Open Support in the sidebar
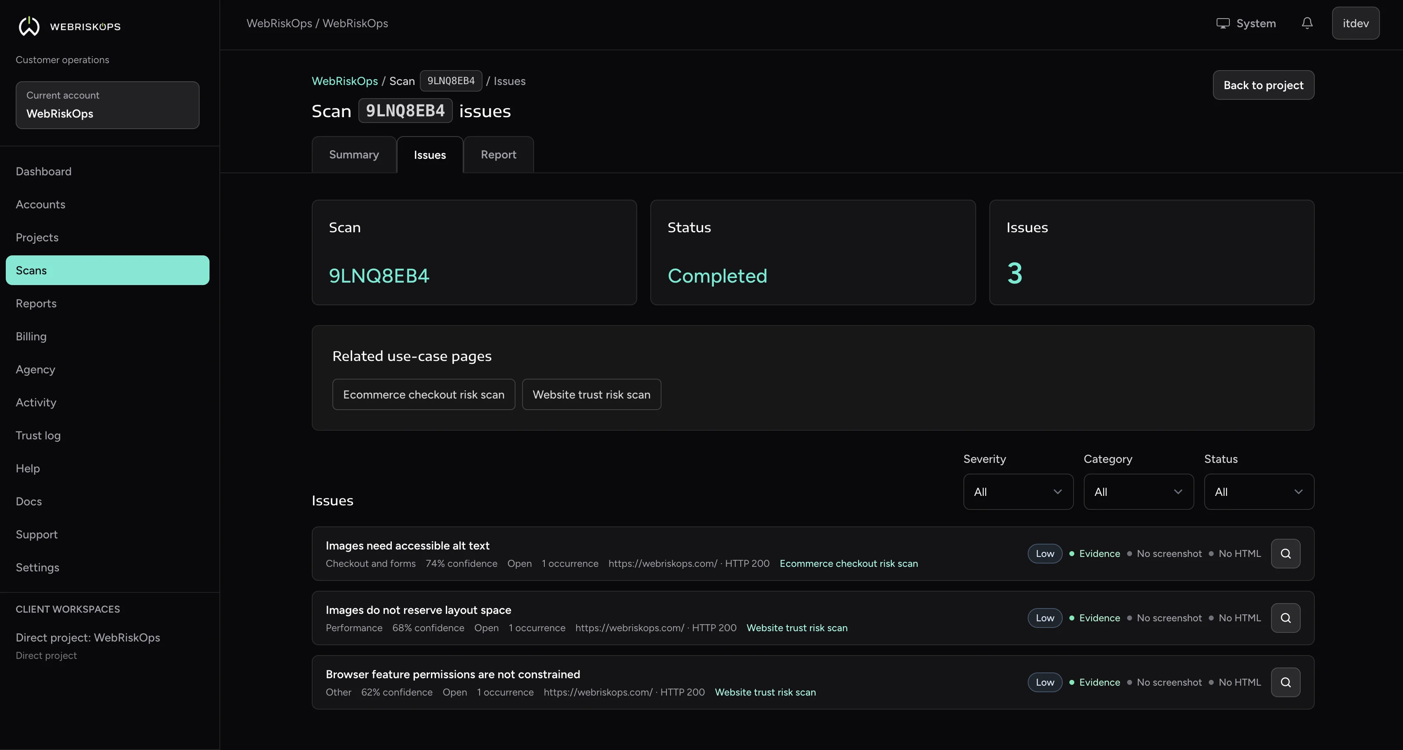 click(x=107, y=534)
